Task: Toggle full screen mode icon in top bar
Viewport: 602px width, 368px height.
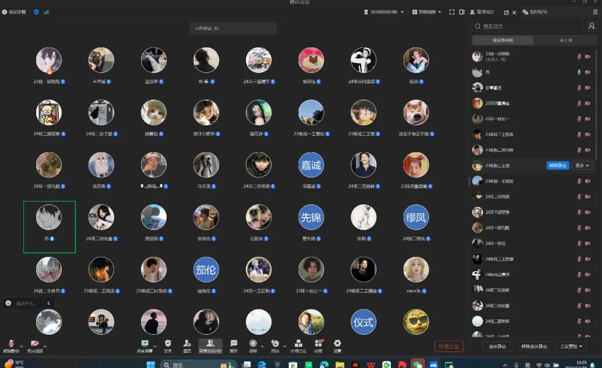Action: click(x=452, y=12)
